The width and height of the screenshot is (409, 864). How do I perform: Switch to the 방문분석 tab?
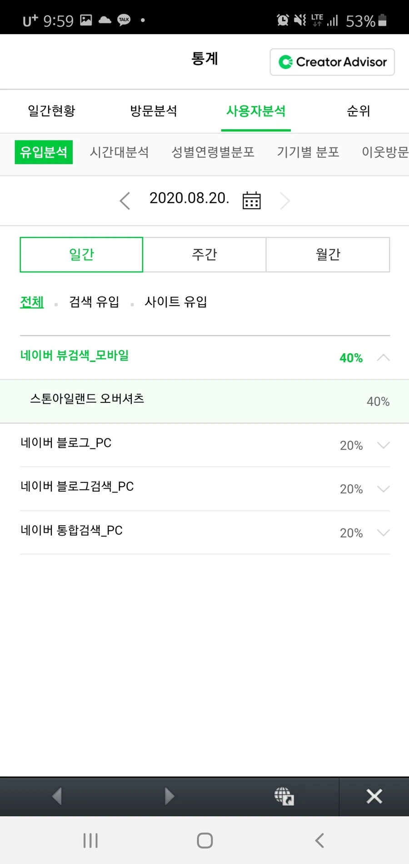tap(154, 111)
